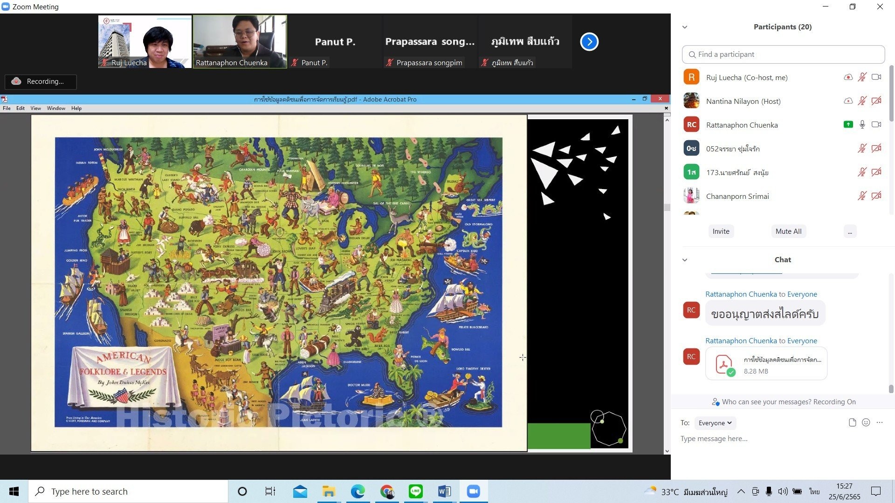The width and height of the screenshot is (895, 503).
Task: Open the shared PDF file attachment
Action: [x=766, y=364]
